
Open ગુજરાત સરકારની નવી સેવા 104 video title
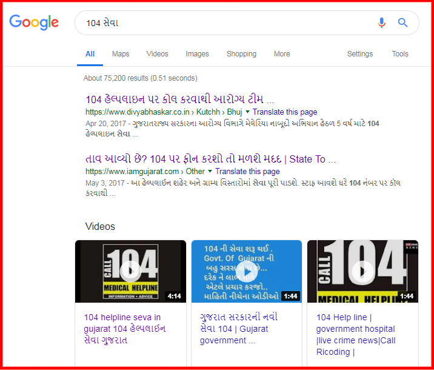239,329
